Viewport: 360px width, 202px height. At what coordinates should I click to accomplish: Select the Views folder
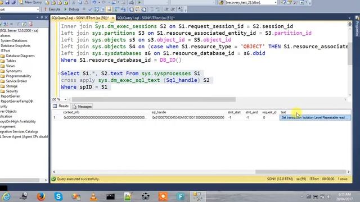[x=10, y=66]
